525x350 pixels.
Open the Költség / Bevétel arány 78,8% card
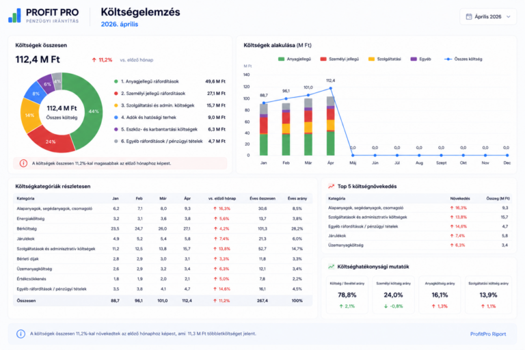tap(347, 295)
